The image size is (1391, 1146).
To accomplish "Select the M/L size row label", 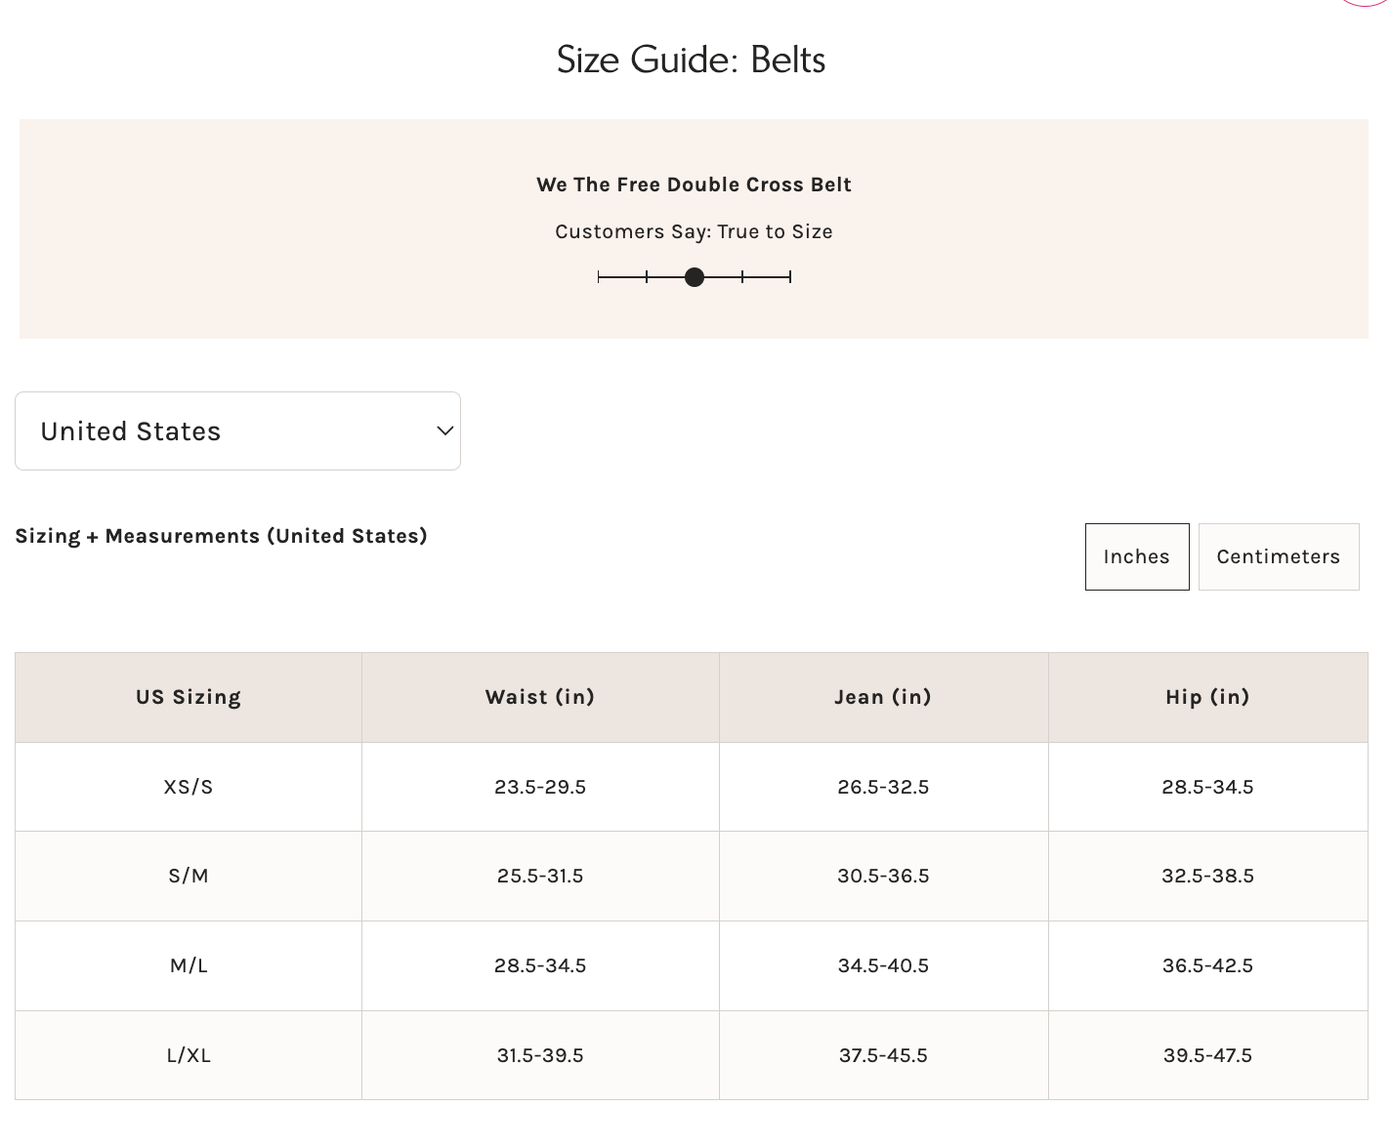I will [x=189, y=965].
